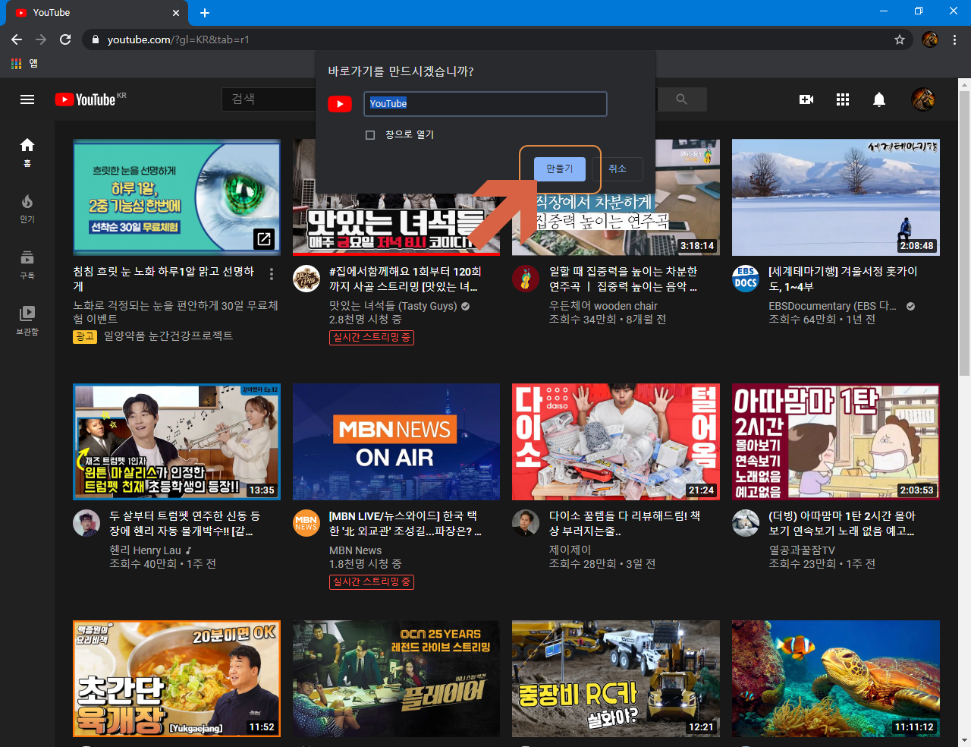Click the 만들기 button in the shortcut dialog
Image resolution: width=971 pixels, height=747 pixels.
point(560,169)
